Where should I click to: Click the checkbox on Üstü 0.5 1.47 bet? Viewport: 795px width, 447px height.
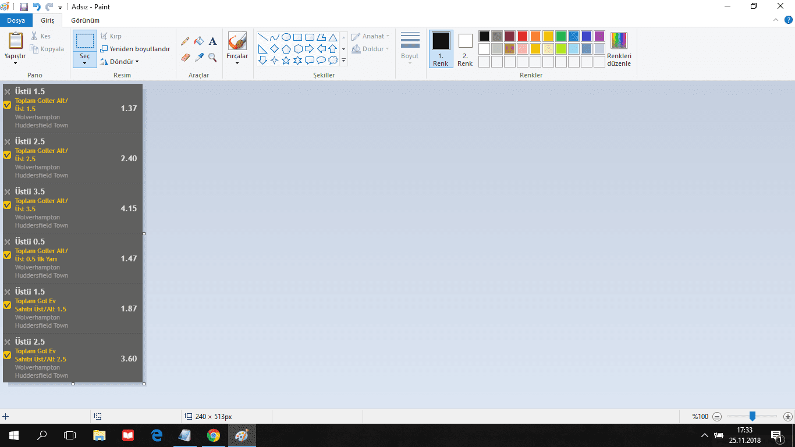click(x=7, y=255)
